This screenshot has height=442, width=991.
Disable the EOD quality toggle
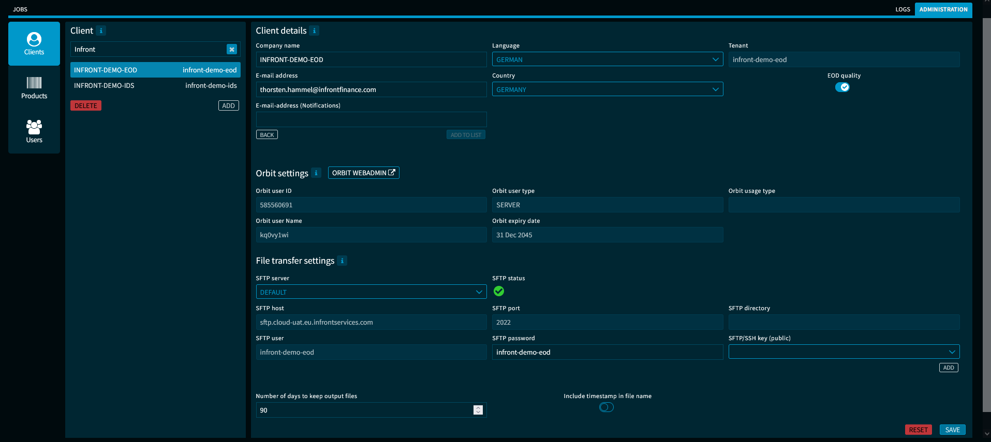(x=842, y=87)
